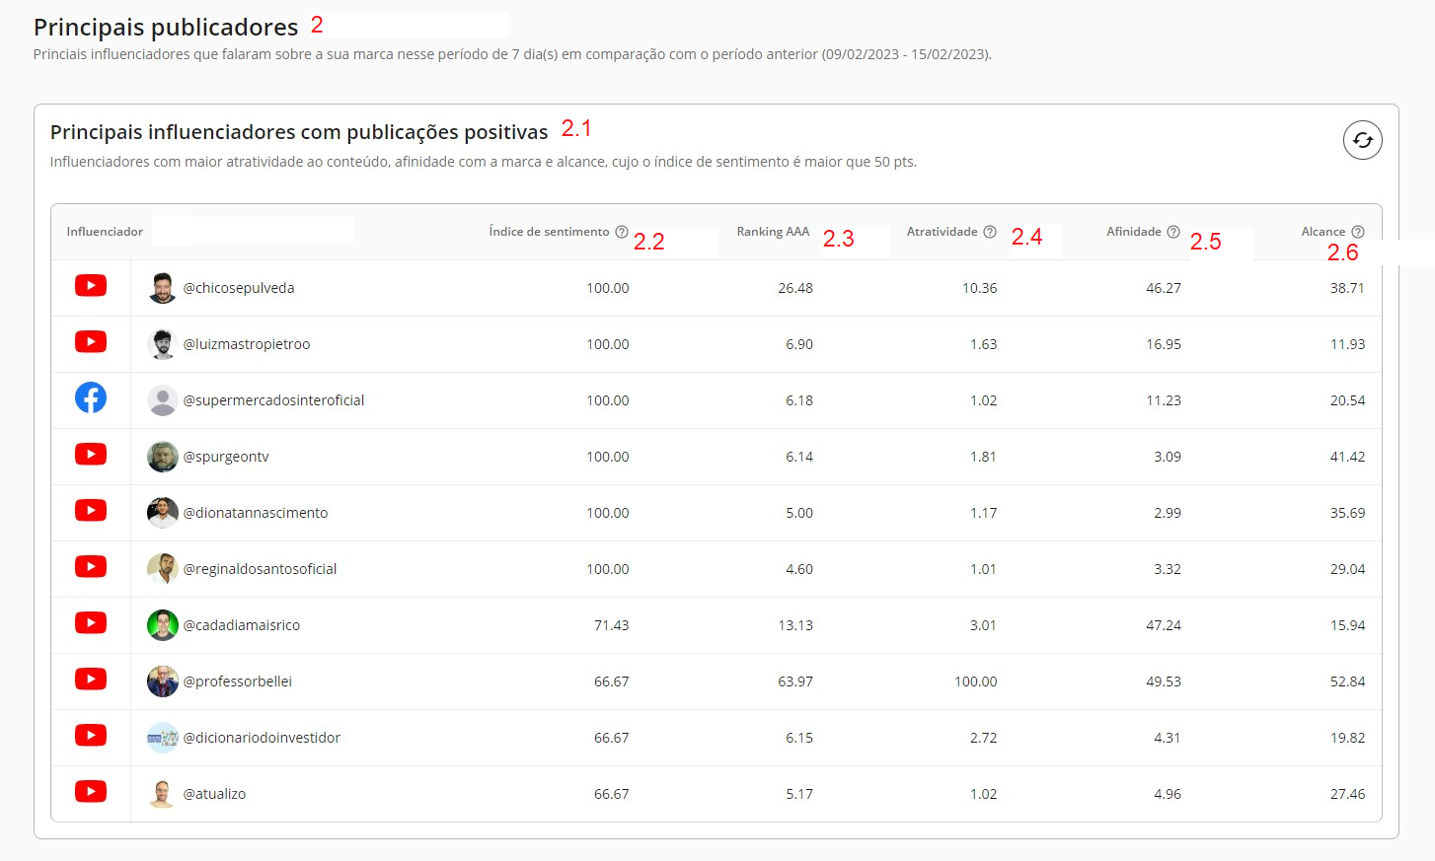
Task: Sort table by Índice de sentimento header
Action: click(x=549, y=232)
